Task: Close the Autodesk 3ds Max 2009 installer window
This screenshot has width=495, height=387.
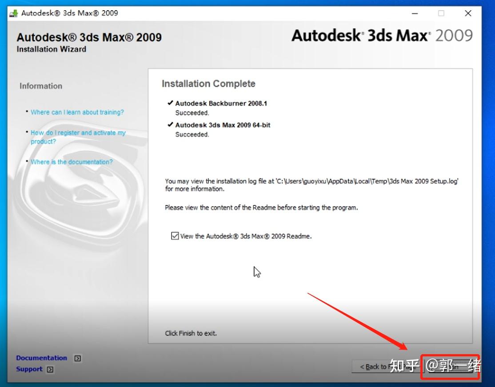Action: coord(468,13)
